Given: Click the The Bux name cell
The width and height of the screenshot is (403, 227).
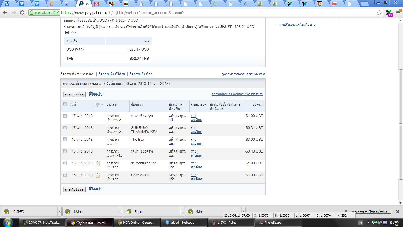Looking at the screenshot, I should [x=137, y=140].
